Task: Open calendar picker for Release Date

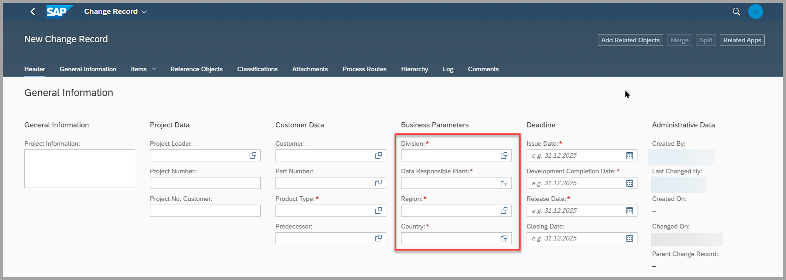Action: (630, 211)
